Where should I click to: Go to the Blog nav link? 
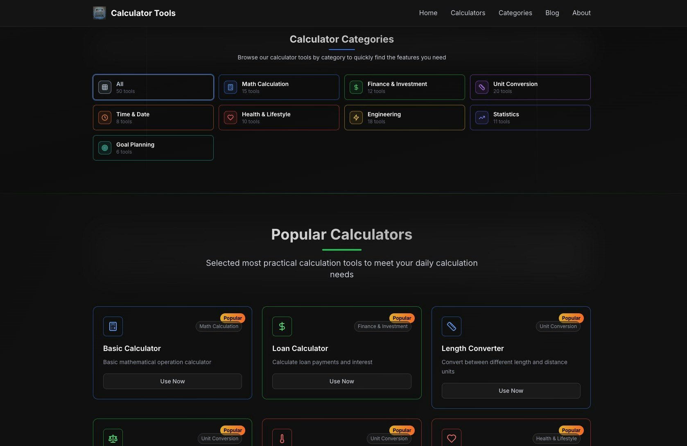552,13
